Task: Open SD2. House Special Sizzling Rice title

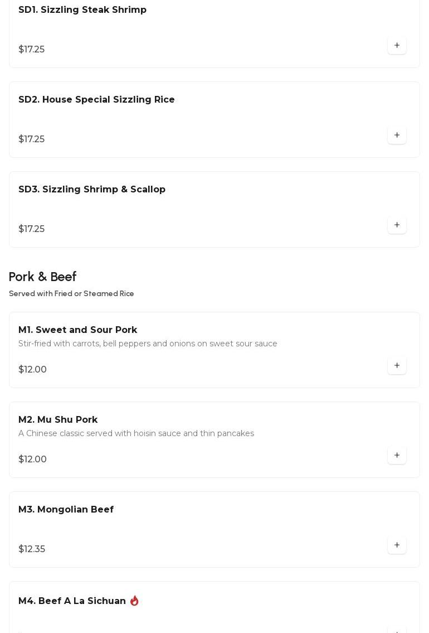Action: pyautogui.click(x=96, y=100)
